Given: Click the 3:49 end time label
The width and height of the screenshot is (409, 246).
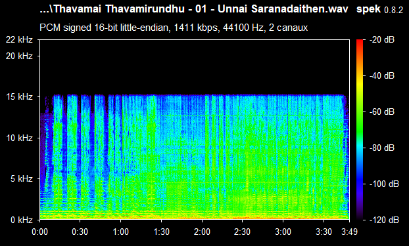Looking at the screenshot, I should pyautogui.click(x=350, y=232).
